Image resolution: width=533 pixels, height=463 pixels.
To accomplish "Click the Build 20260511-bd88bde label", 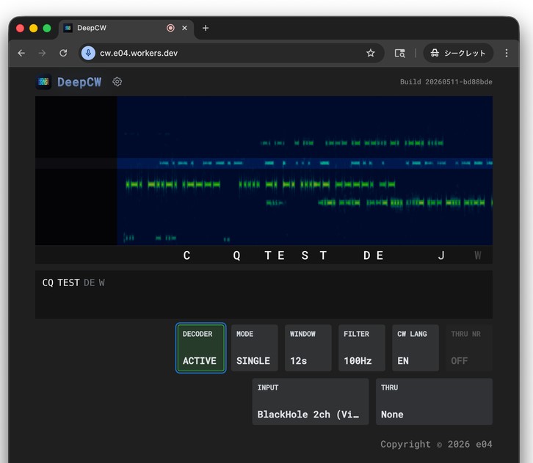I will point(446,82).
